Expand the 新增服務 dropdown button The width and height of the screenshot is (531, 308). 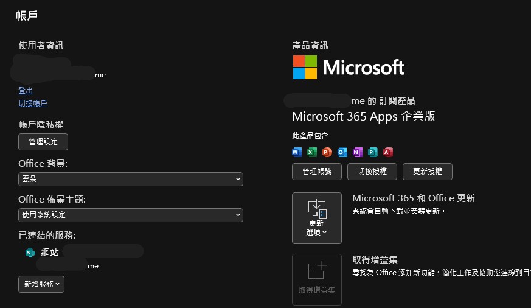pyautogui.click(x=41, y=284)
